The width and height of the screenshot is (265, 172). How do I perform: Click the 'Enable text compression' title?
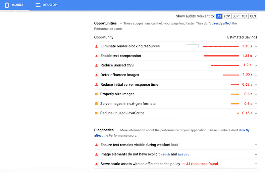click(x=121, y=56)
